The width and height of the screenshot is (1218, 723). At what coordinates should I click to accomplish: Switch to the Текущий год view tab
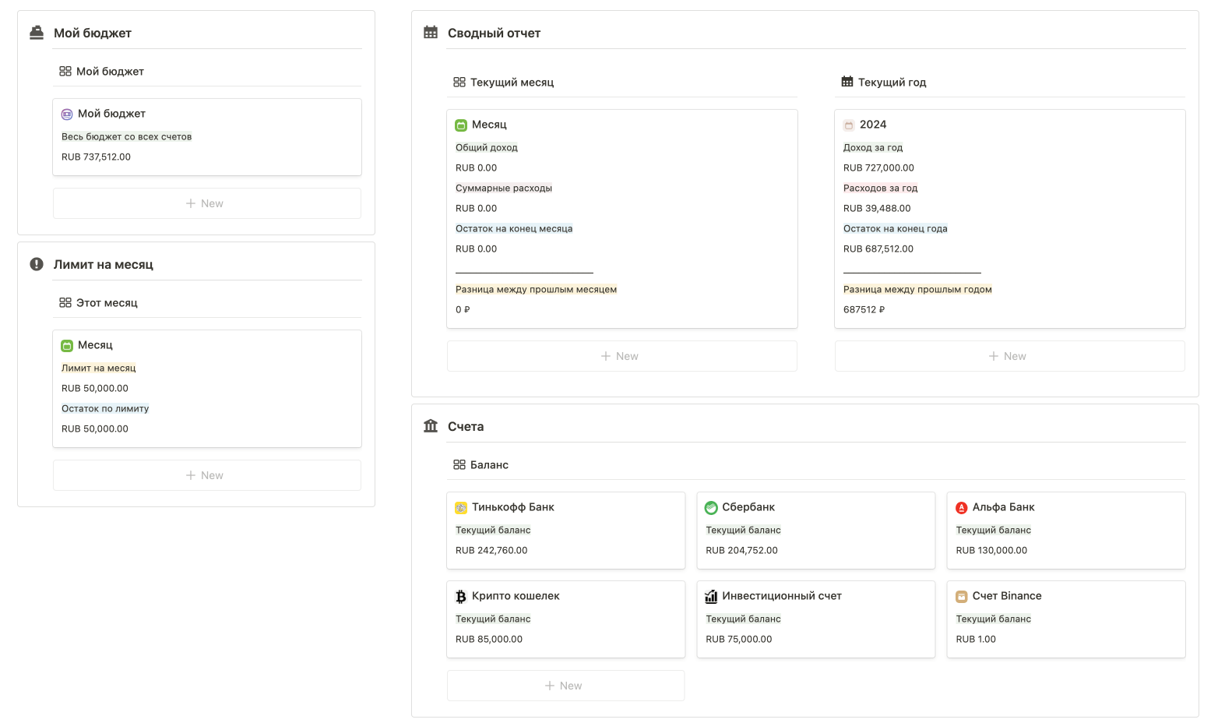click(x=884, y=82)
